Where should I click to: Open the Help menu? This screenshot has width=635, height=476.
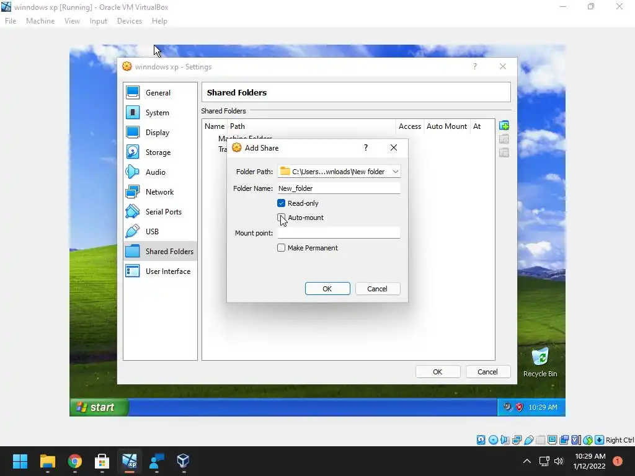point(159,21)
